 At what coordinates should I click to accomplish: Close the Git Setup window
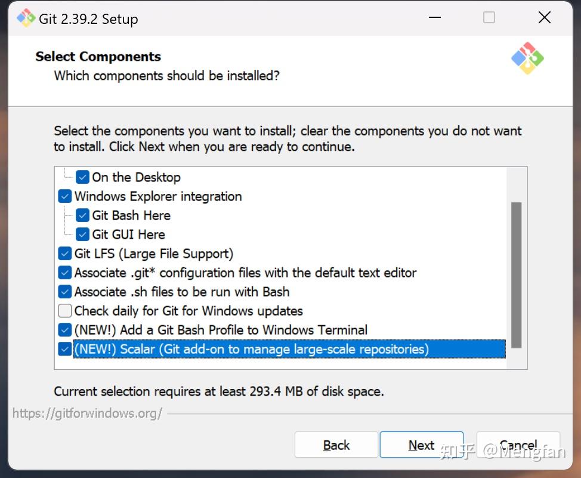click(544, 18)
